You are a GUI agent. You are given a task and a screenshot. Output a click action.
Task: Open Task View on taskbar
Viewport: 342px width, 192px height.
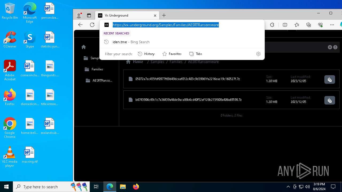coord(96,187)
